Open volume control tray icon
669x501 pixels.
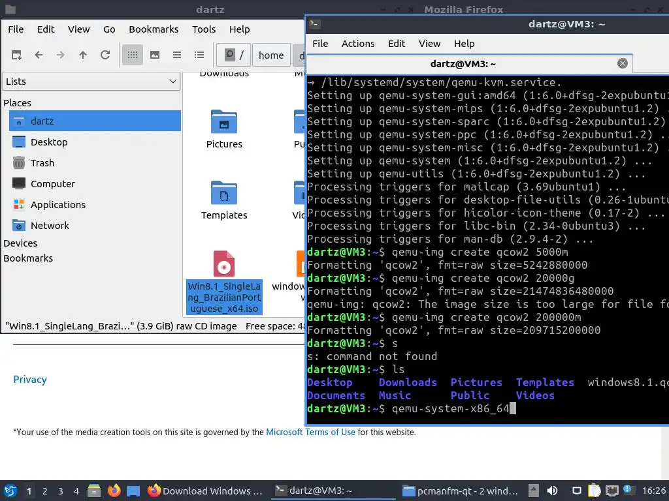(552, 491)
